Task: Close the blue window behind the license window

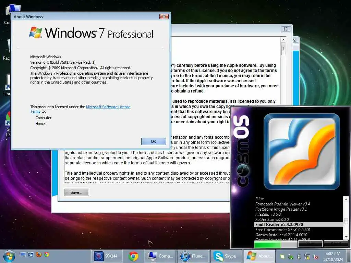Action: coord(295,40)
